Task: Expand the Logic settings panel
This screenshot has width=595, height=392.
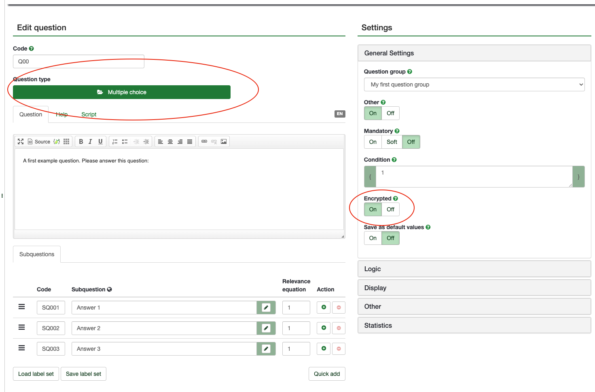Action: tap(474, 269)
